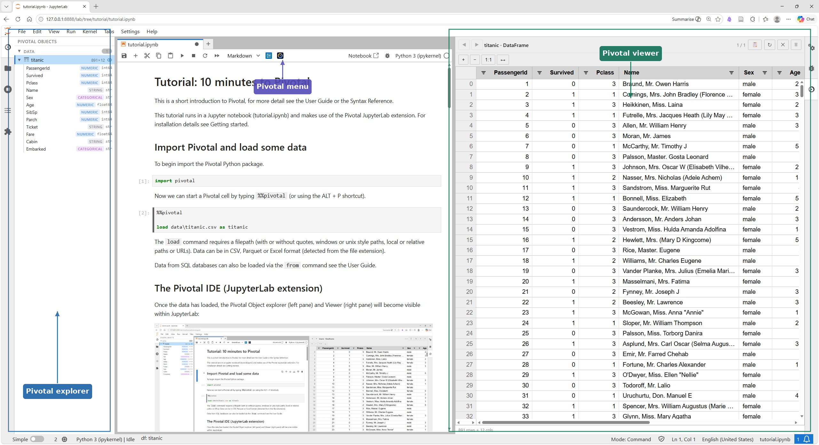Click the trusted notebook shield status icon
Viewport: 819px width, 445px height.
[662, 439]
